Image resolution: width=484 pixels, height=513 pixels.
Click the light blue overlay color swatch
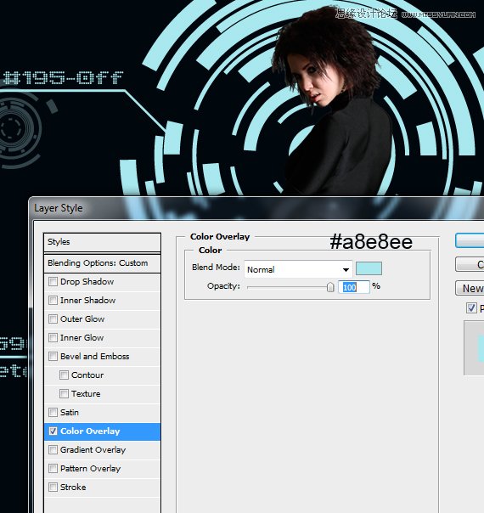coord(369,268)
